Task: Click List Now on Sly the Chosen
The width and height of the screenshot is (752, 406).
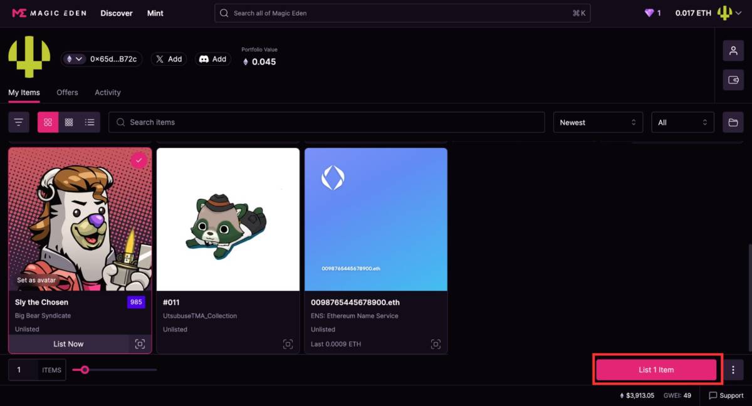Action: click(x=68, y=344)
